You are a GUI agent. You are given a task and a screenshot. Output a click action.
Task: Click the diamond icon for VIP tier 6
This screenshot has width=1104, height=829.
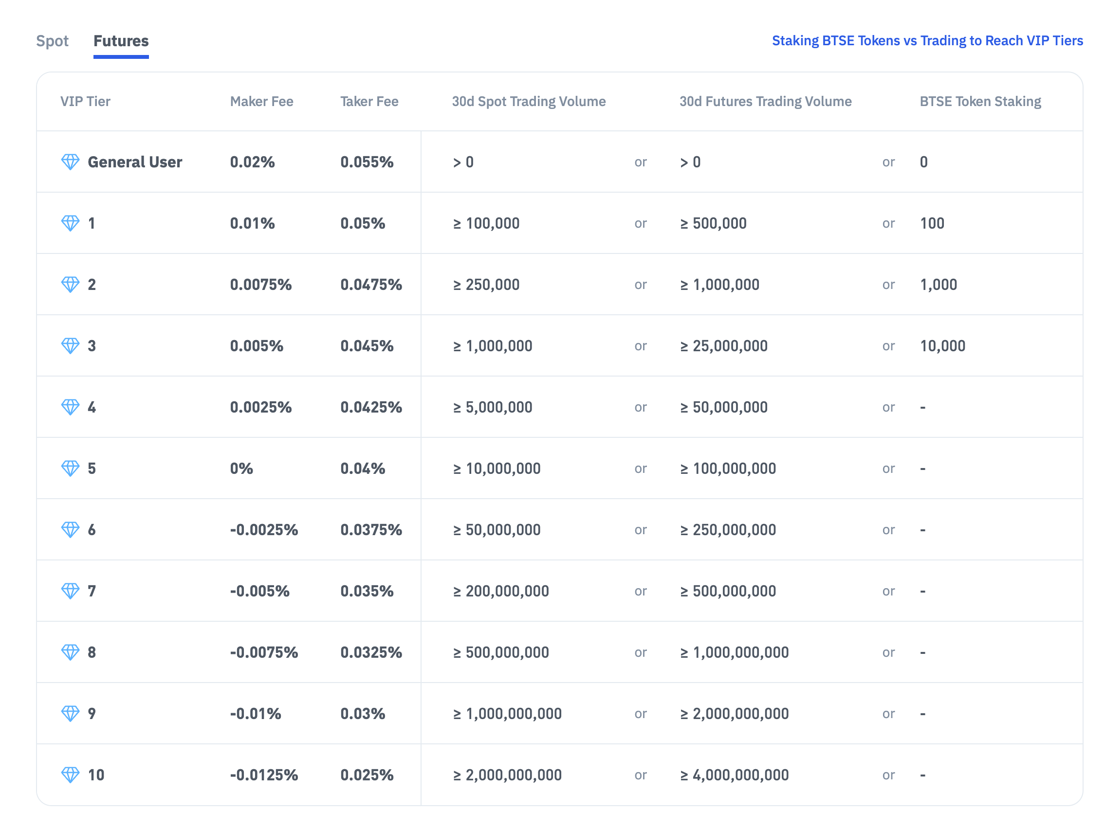(71, 530)
